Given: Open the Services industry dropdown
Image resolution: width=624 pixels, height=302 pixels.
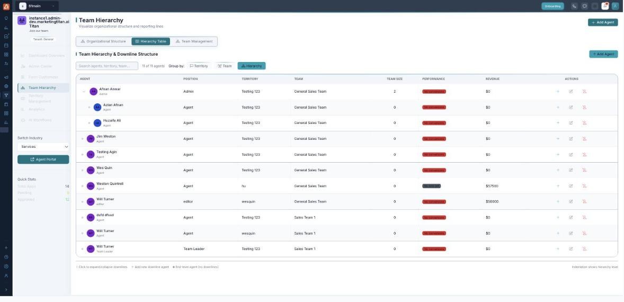Looking at the screenshot, I should tap(43, 147).
